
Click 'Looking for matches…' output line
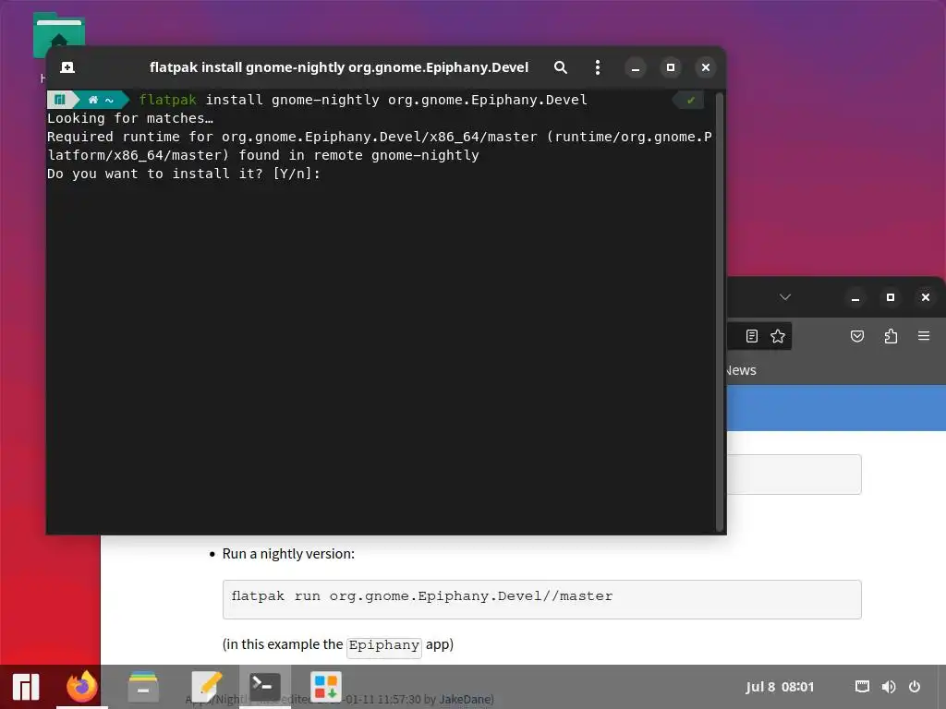(x=130, y=118)
